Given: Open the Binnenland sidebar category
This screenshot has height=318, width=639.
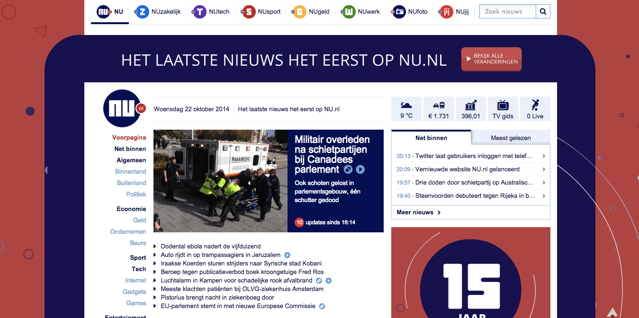Looking at the screenshot, I should point(130,172).
